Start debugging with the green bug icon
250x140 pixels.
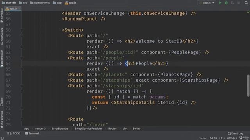point(226,3)
